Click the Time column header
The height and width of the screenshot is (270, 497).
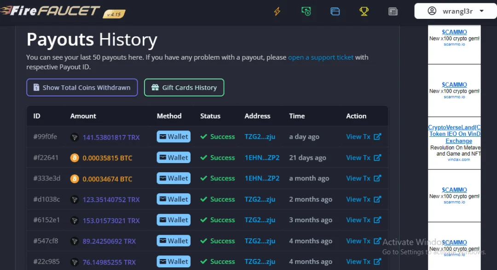297,116
